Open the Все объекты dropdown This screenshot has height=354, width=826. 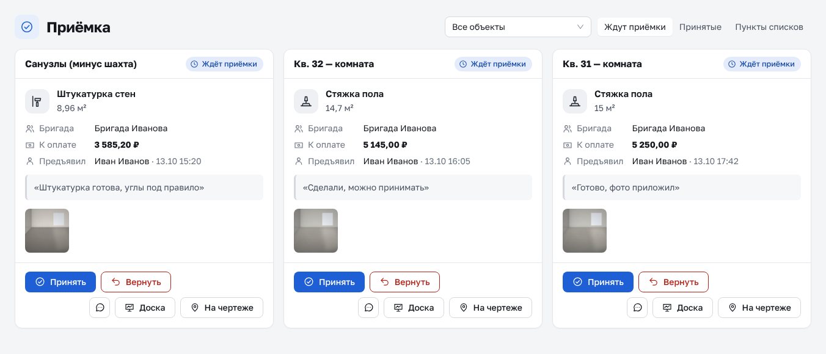(x=518, y=27)
